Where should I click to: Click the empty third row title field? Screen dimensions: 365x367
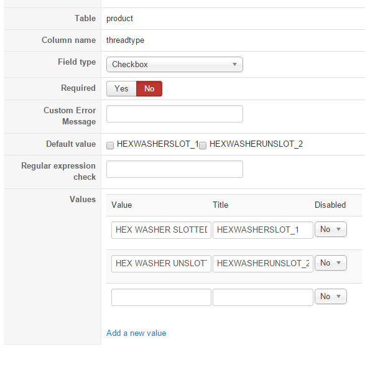click(x=263, y=297)
